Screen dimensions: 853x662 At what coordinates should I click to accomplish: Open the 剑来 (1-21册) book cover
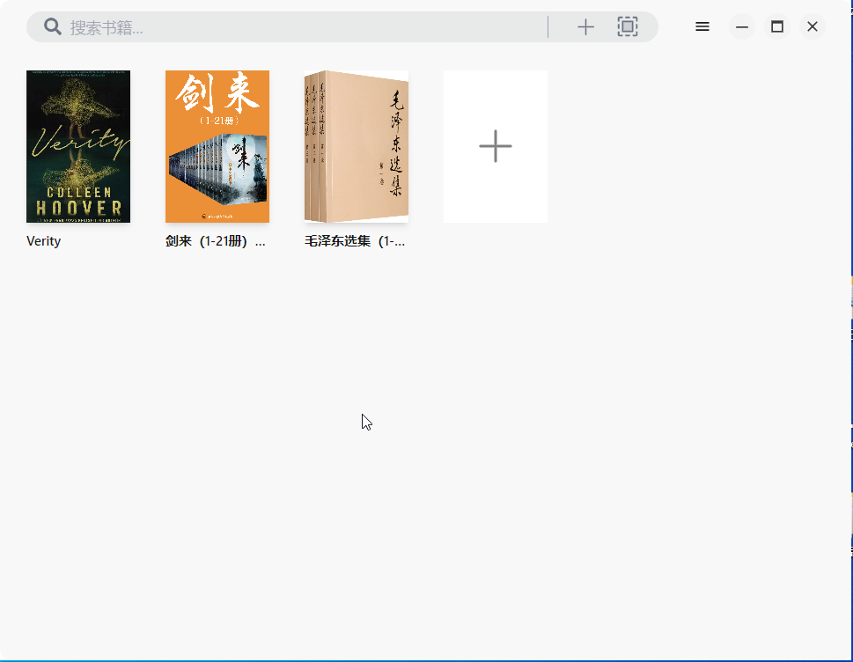217,146
